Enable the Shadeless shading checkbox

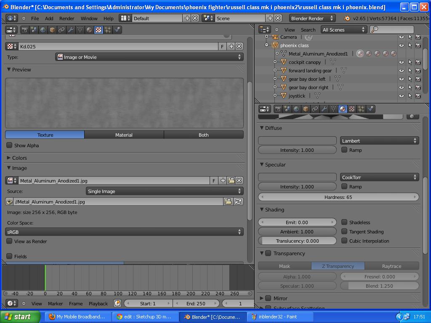click(344, 222)
